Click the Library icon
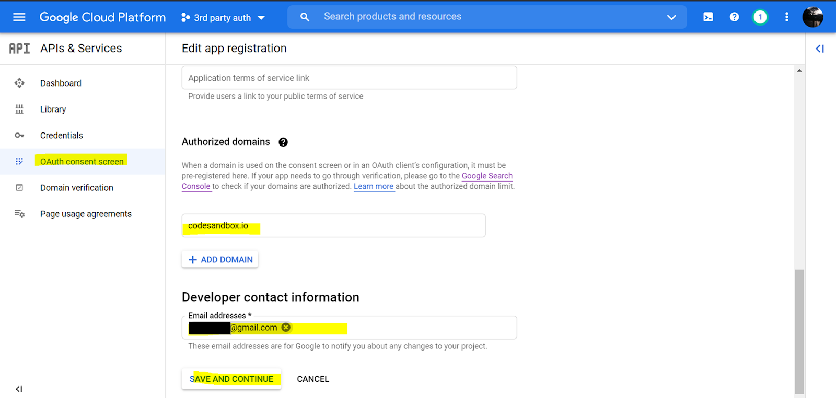Viewport: 836px width, 398px height. [x=19, y=109]
